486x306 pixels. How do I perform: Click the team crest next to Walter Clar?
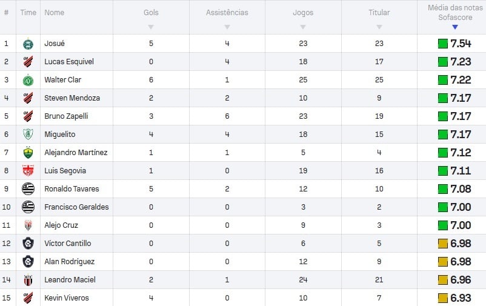[x=28, y=81]
